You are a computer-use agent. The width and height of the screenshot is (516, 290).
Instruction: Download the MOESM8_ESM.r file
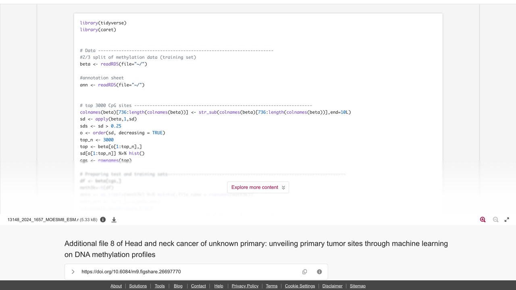(114, 220)
